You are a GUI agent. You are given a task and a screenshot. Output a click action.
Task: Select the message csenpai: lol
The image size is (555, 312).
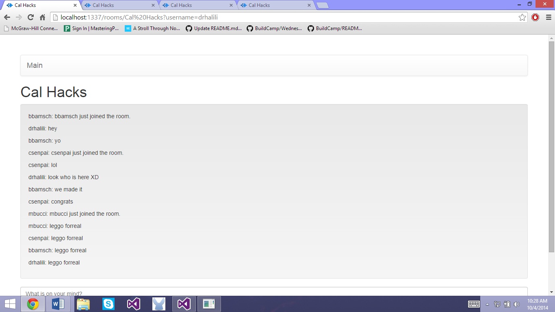pyautogui.click(x=43, y=165)
